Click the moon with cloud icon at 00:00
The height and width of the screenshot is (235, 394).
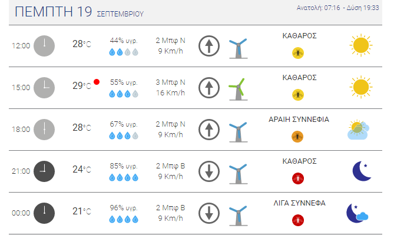pos(357,213)
